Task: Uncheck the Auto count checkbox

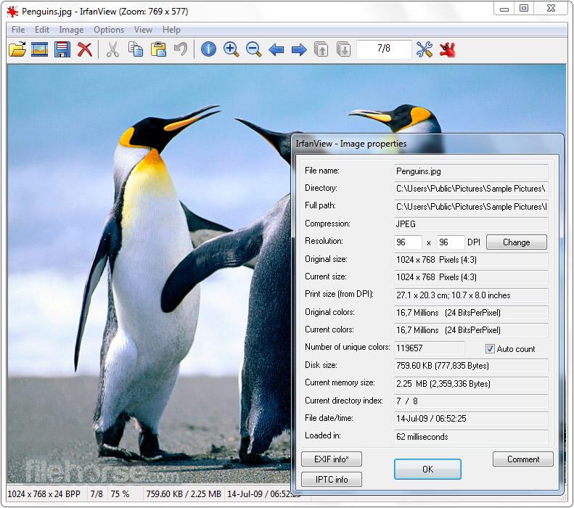Action: click(490, 349)
